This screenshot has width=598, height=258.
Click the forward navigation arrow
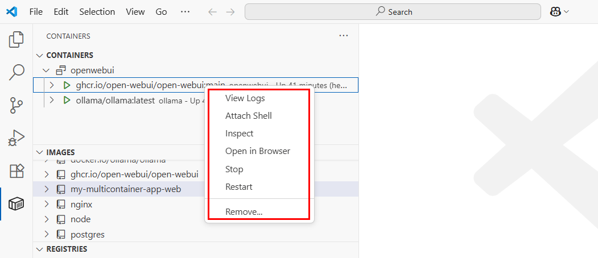point(230,11)
